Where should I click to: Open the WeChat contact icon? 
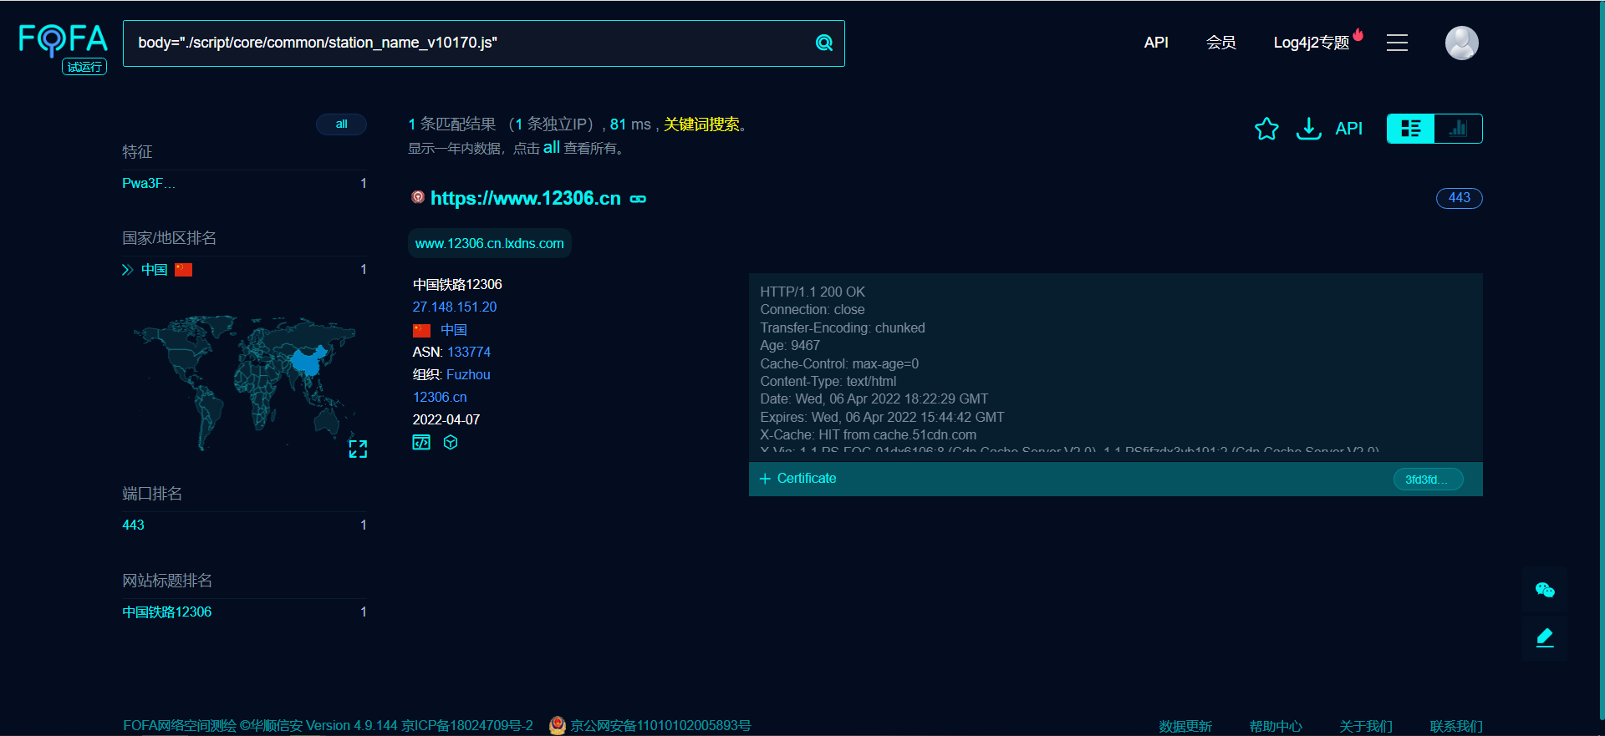point(1545,590)
